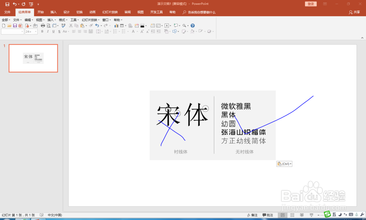Expand the 全部 dropdown menu

[6, 20]
